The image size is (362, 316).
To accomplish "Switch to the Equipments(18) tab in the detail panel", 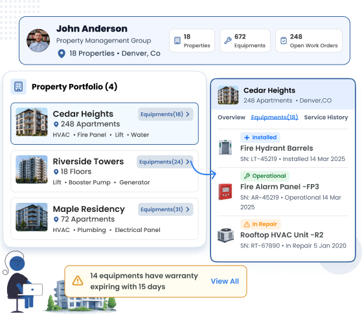I will click(x=275, y=117).
